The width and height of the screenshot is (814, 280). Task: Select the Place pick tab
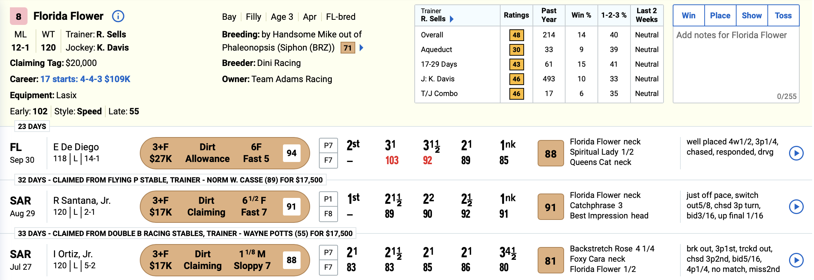[720, 15]
